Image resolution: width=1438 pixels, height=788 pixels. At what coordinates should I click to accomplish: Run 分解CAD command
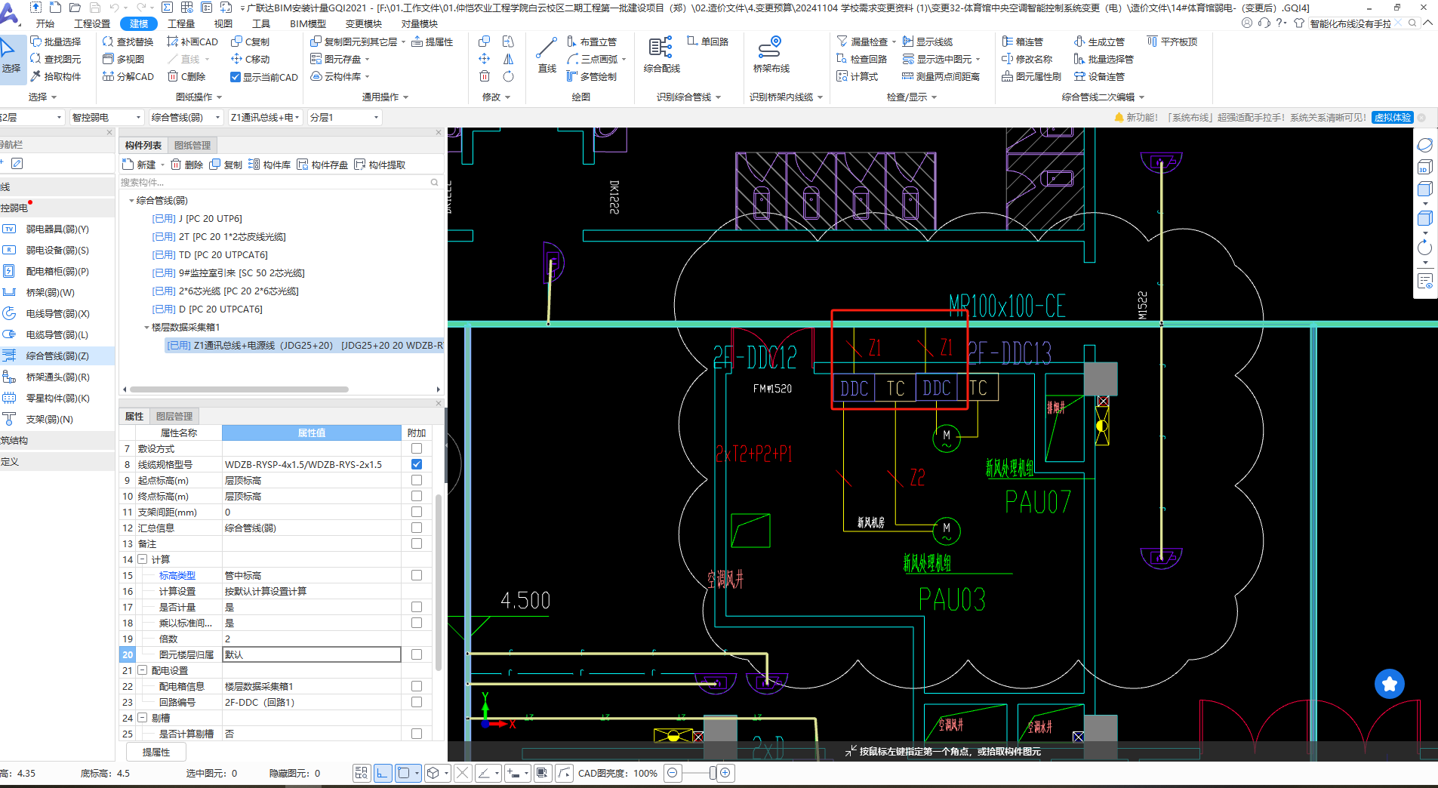(x=128, y=76)
